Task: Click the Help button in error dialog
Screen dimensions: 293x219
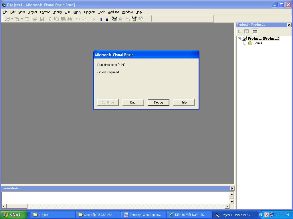Action: (x=184, y=102)
